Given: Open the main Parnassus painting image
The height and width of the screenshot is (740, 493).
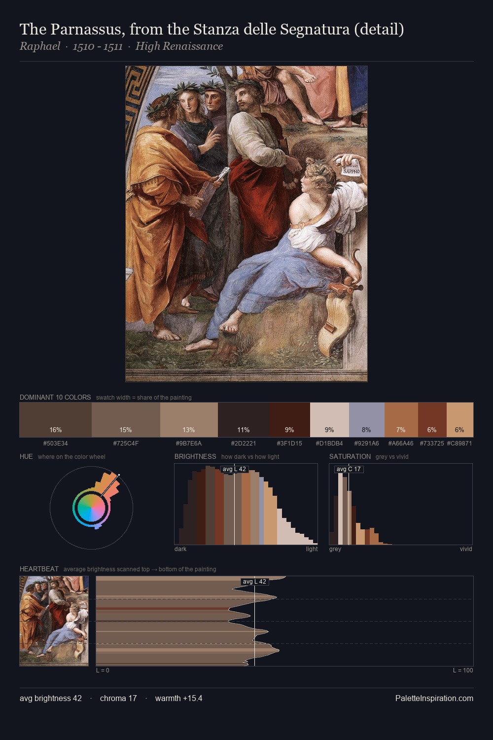Looking at the screenshot, I should 246,224.
